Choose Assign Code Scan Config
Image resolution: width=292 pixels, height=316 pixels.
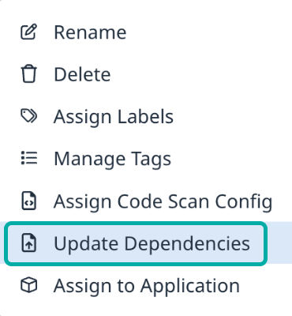coord(146,201)
